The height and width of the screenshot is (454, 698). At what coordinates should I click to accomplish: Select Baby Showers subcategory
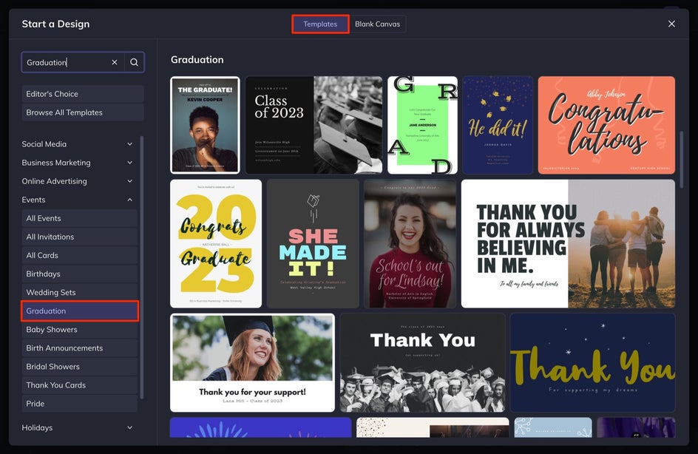[80, 330]
